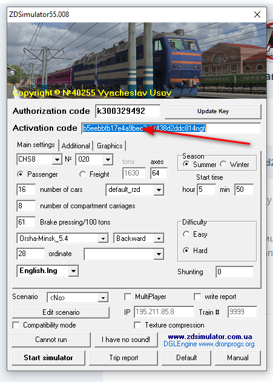Toggle Compatibility mode checkbox

pyautogui.click(x=16, y=325)
